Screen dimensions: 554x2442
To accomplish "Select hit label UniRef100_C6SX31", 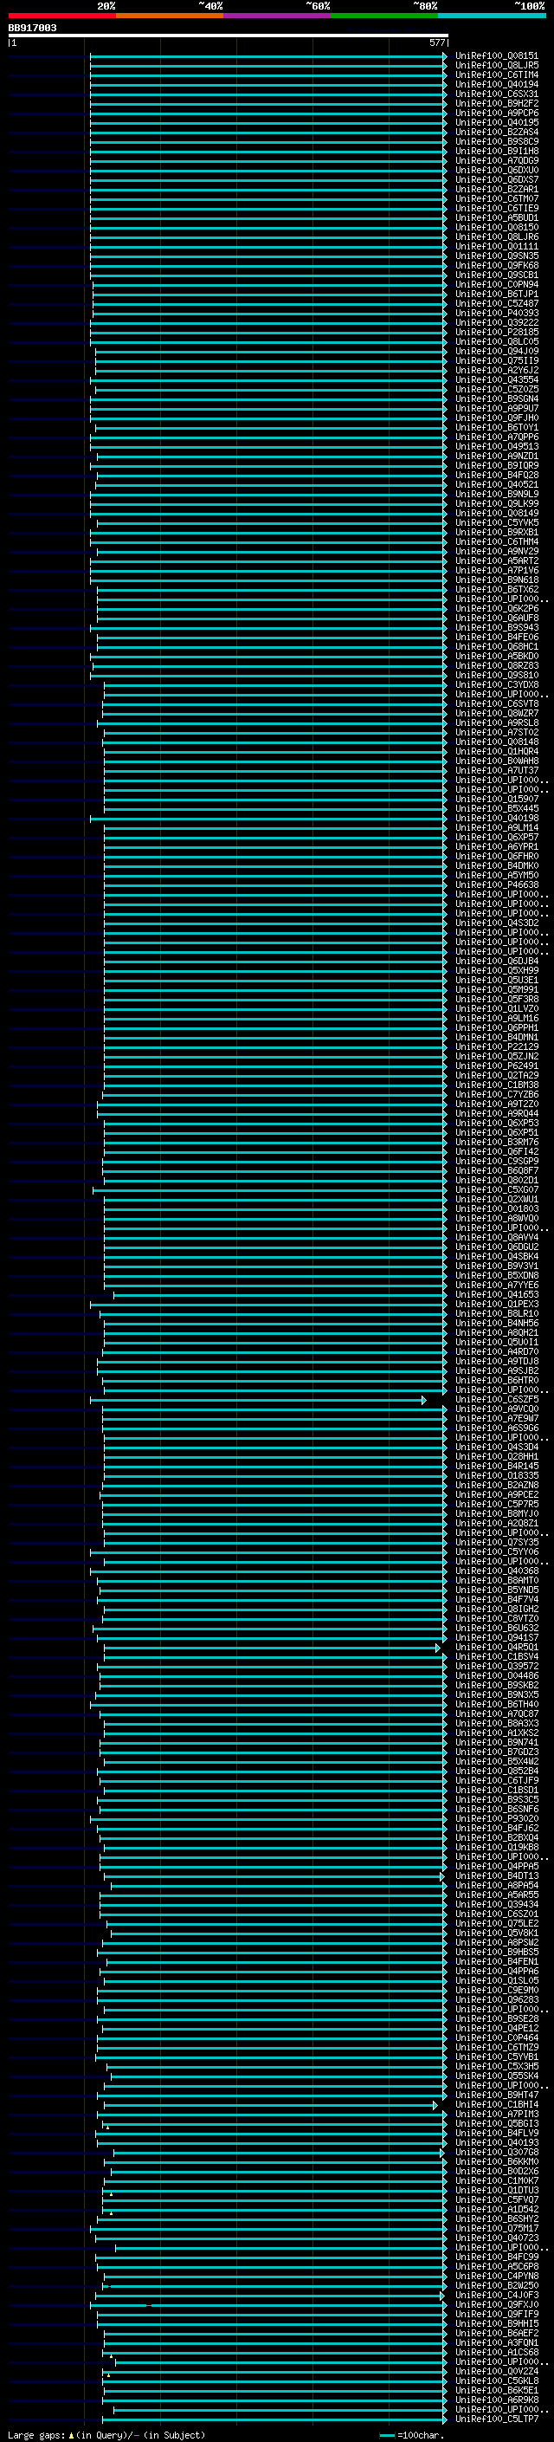I will click(x=497, y=94).
